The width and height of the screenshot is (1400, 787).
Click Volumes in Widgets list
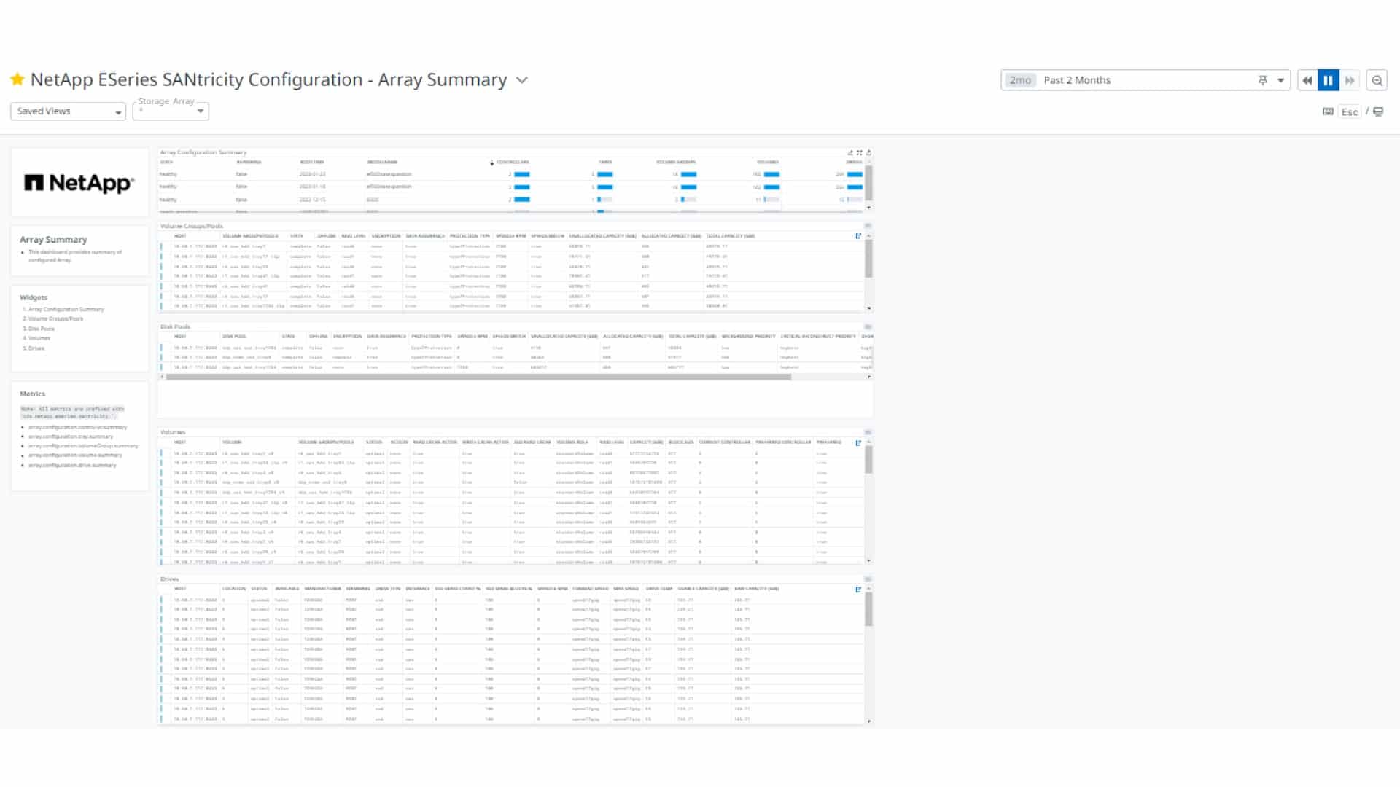(x=39, y=338)
